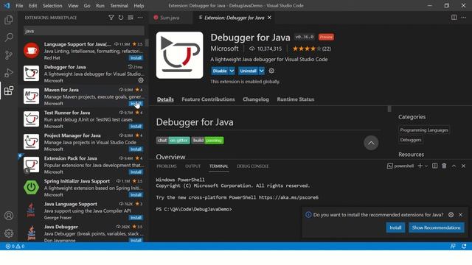The image size is (472, 265).
Task: Switch to Sum.java editor tab
Action: [170, 18]
